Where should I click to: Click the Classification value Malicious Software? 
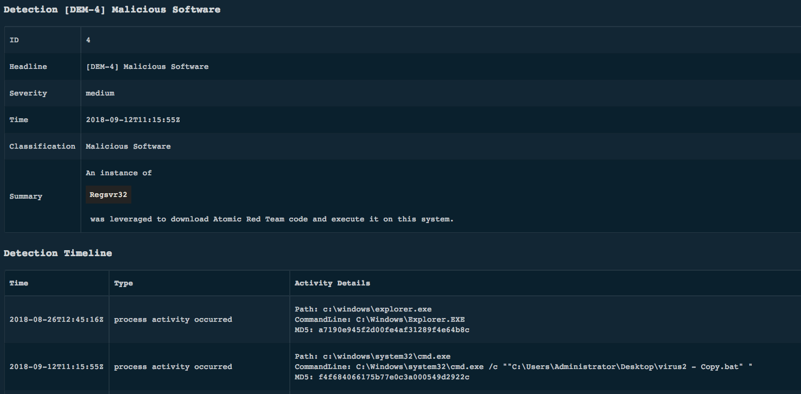pos(128,147)
